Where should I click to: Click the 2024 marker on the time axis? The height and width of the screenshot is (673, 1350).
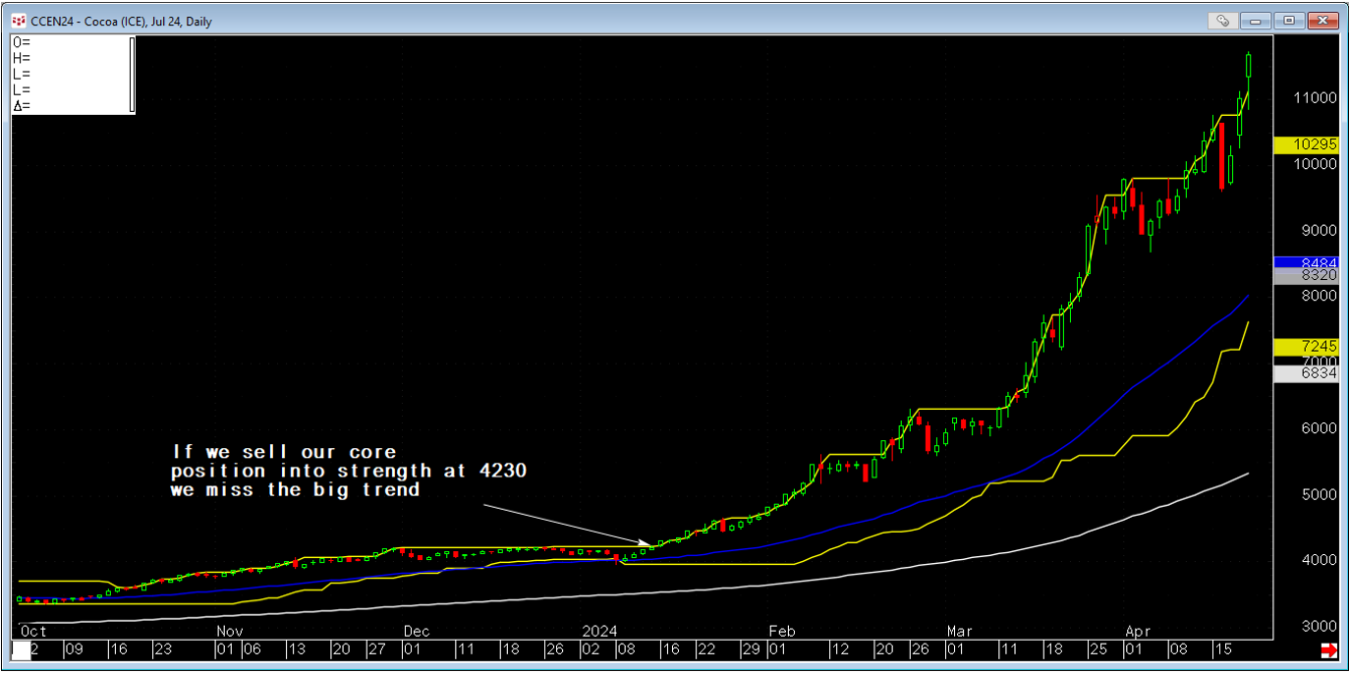coord(600,631)
